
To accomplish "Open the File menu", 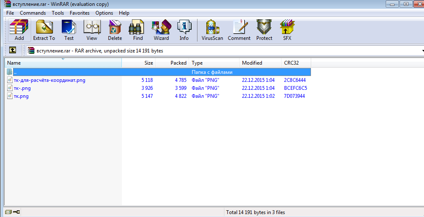I will click(x=10, y=13).
